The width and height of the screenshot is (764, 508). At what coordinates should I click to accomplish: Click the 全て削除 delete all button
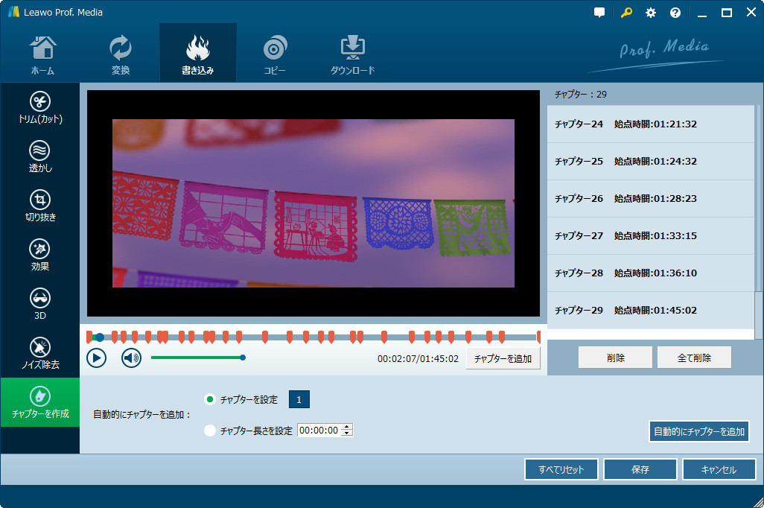[x=694, y=358]
